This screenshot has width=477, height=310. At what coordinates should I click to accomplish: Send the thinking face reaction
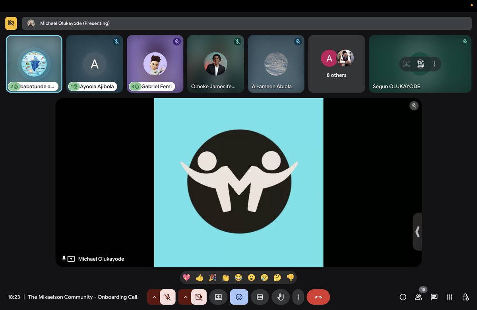pos(277,277)
